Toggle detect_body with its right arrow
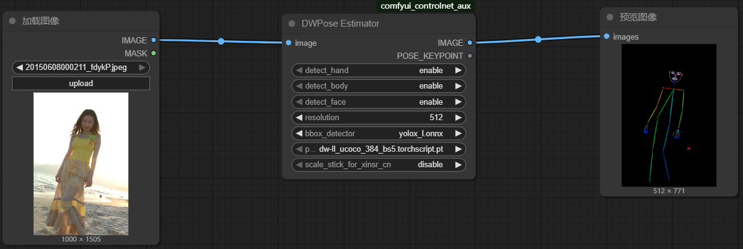This screenshot has width=743, height=249. (458, 86)
